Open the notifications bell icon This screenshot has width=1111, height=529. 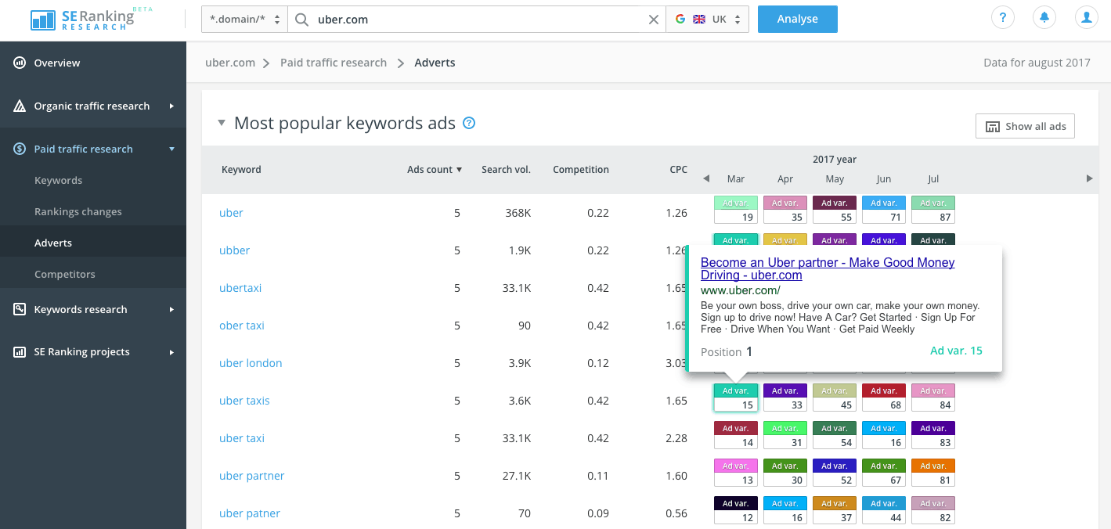click(1044, 18)
